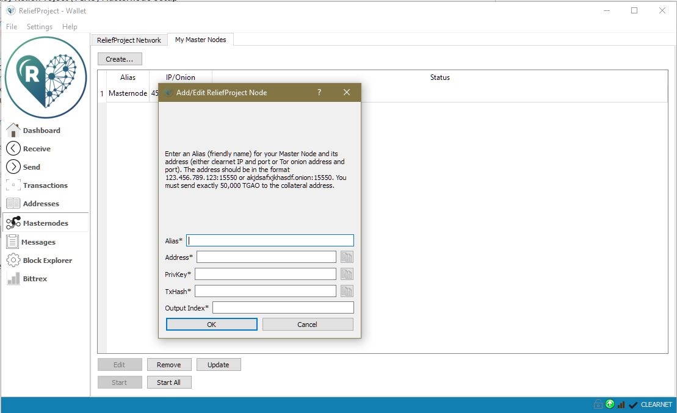Open the Bittrex sidebar item
Viewport: 677px width, 413px height.
tap(35, 279)
